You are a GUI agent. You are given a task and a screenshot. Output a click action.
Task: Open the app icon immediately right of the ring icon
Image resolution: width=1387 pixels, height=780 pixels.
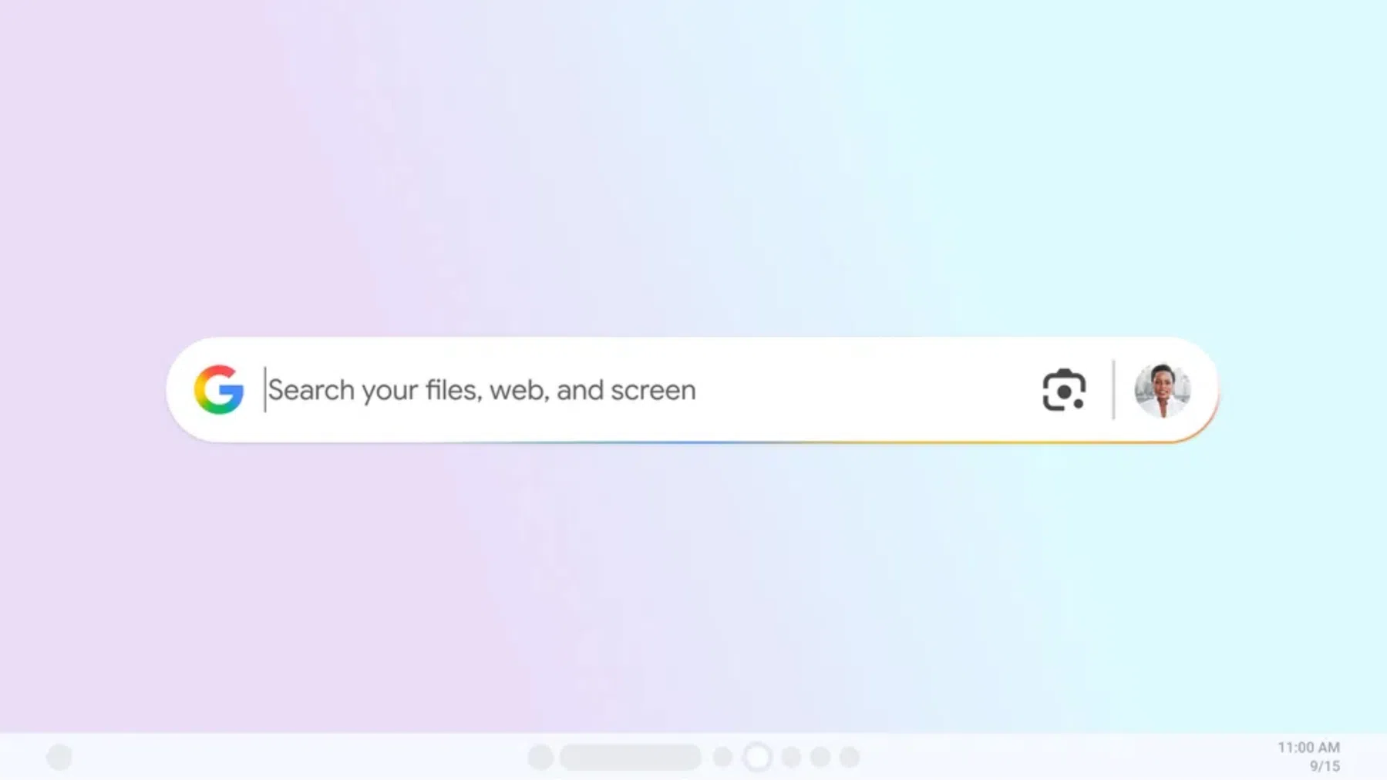pos(791,758)
